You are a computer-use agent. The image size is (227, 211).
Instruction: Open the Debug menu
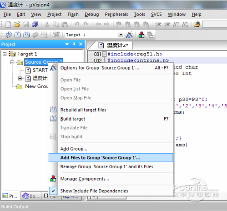point(92,15)
